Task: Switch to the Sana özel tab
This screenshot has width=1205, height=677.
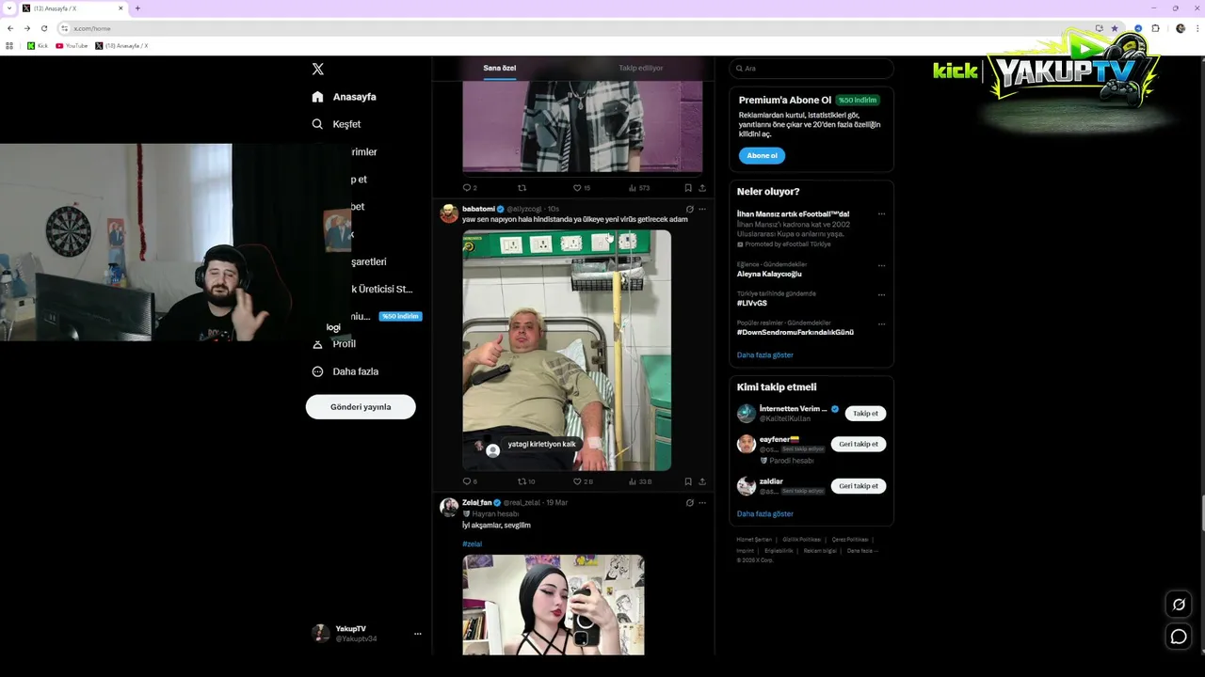Action: [500, 68]
